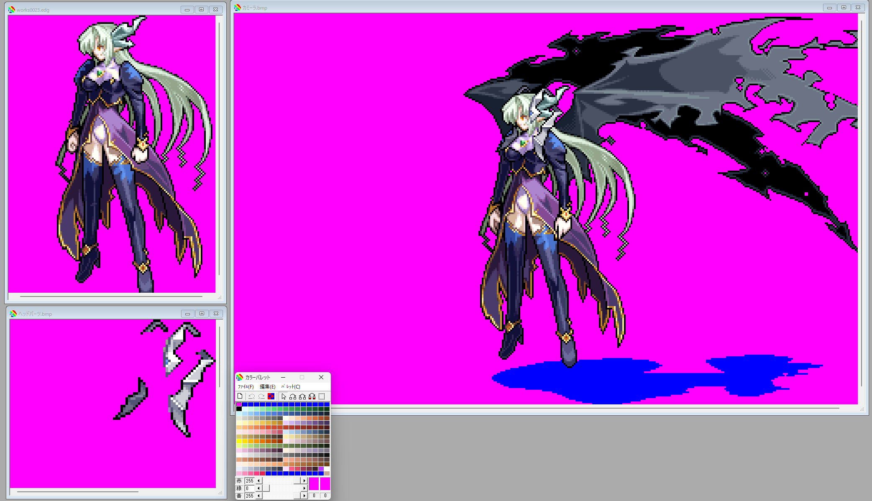Close the works0023.edg window

click(215, 10)
